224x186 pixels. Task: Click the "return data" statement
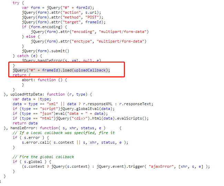[x=25, y=123]
